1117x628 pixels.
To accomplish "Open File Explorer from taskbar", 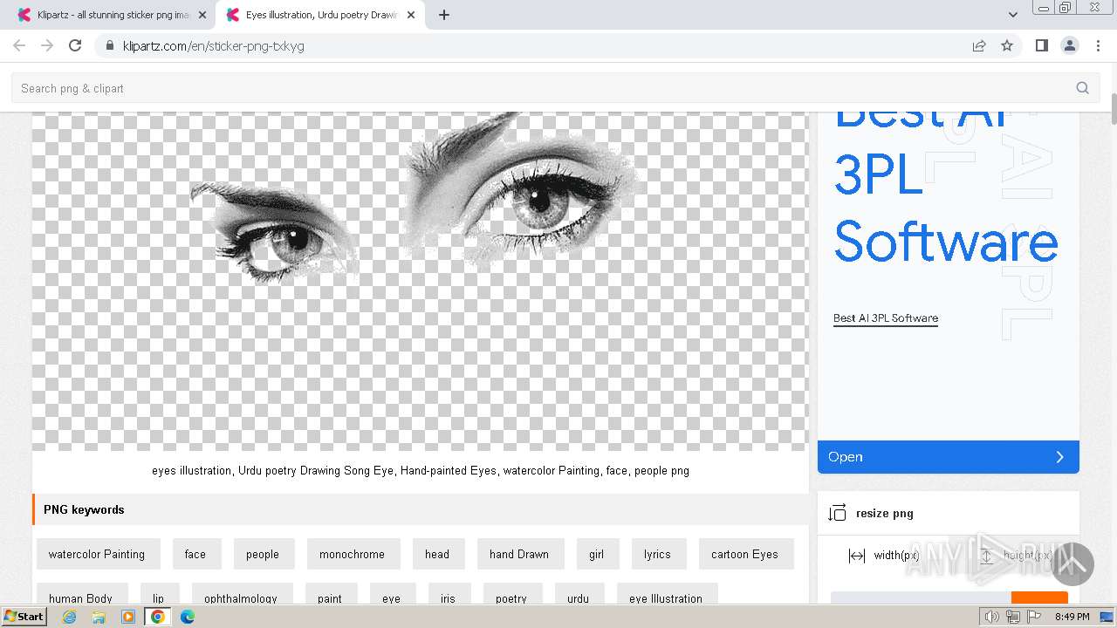I will pos(99,617).
